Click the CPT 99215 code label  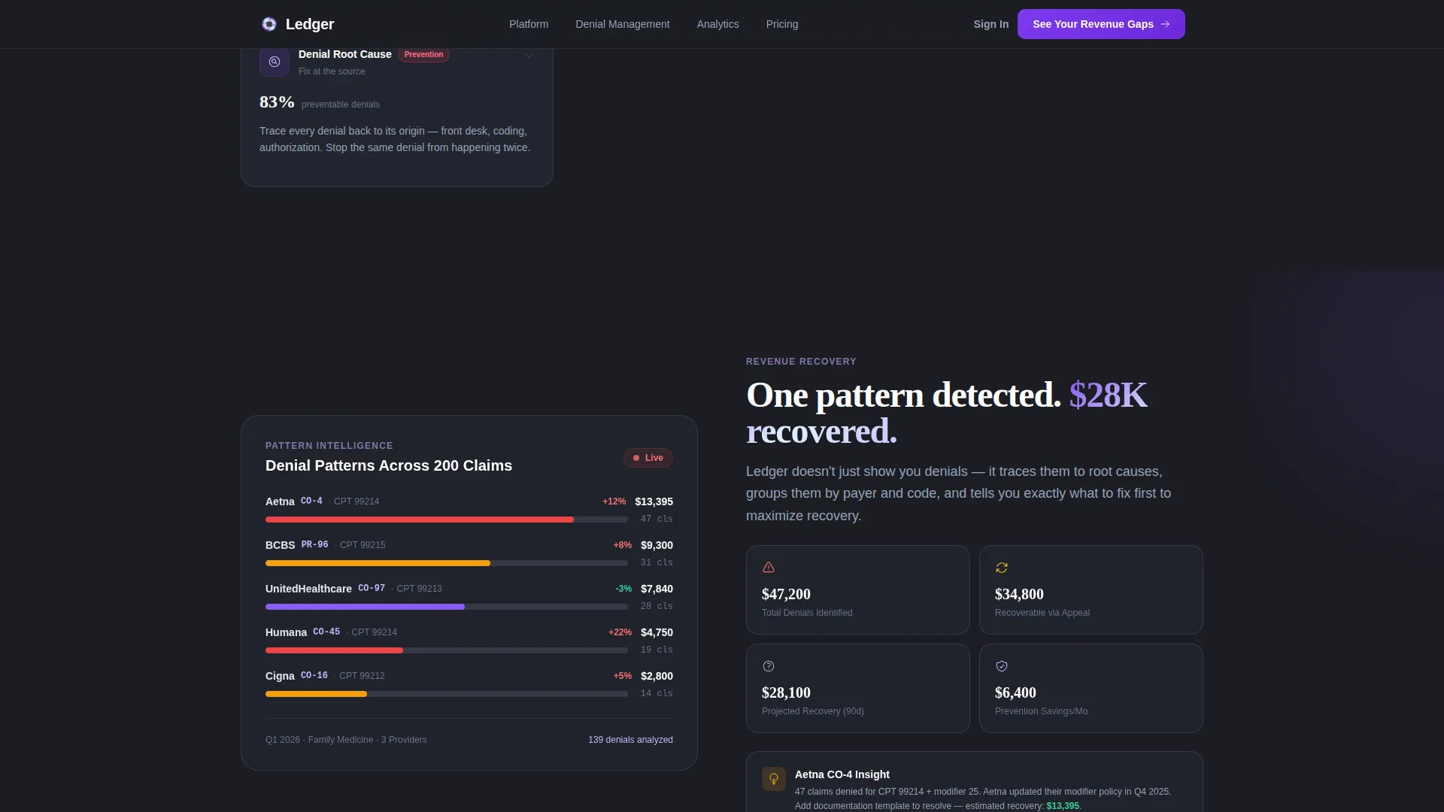[x=363, y=545]
